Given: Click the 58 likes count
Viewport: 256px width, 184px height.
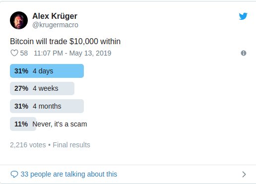Looking at the screenshot, I should click(x=24, y=53).
